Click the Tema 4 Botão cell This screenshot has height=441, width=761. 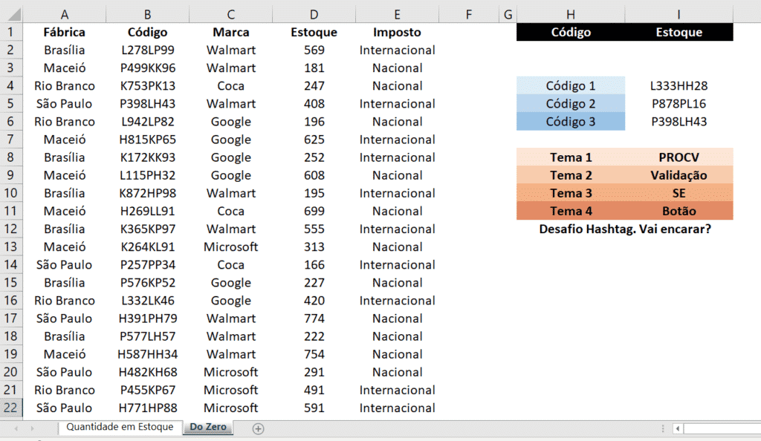click(679, 211)
